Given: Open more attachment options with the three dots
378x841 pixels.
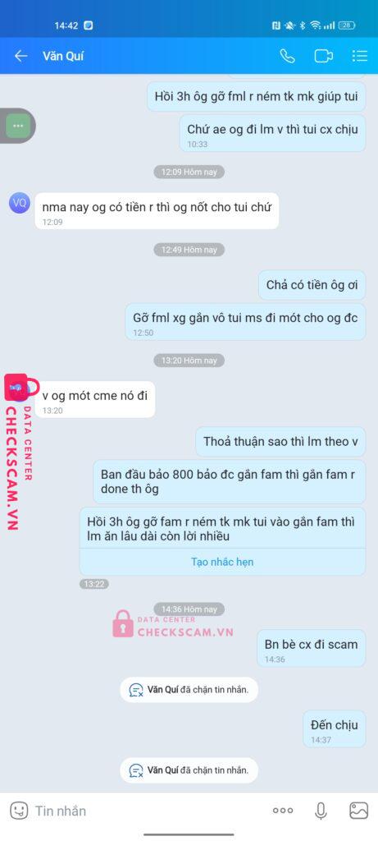Looking at the screenshot, I should [x=283, y=811].
